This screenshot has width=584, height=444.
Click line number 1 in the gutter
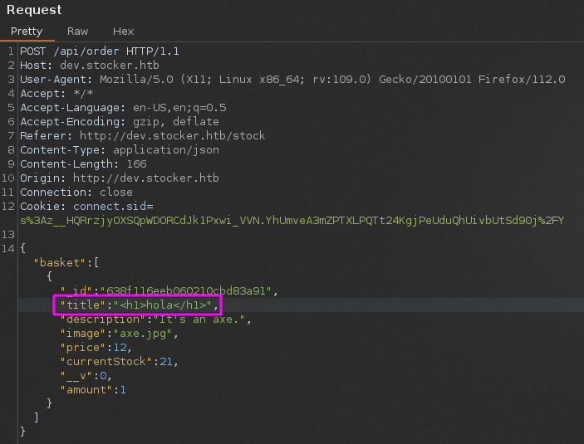click(11, 51)
